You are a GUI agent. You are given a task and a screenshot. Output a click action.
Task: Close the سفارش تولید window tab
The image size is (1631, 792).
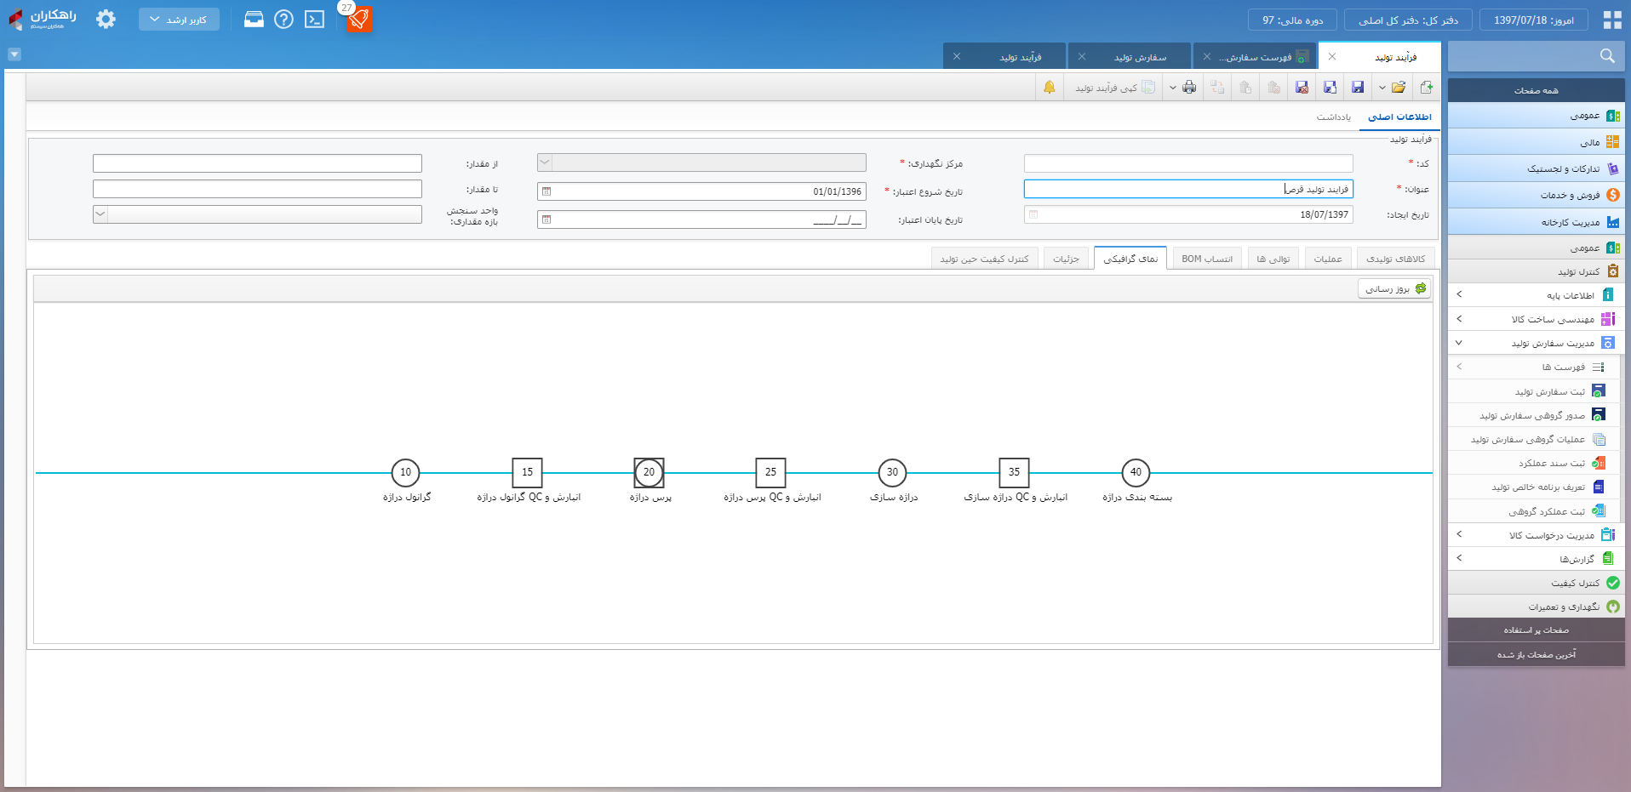pyautogui.click(x=1082, y=57)
